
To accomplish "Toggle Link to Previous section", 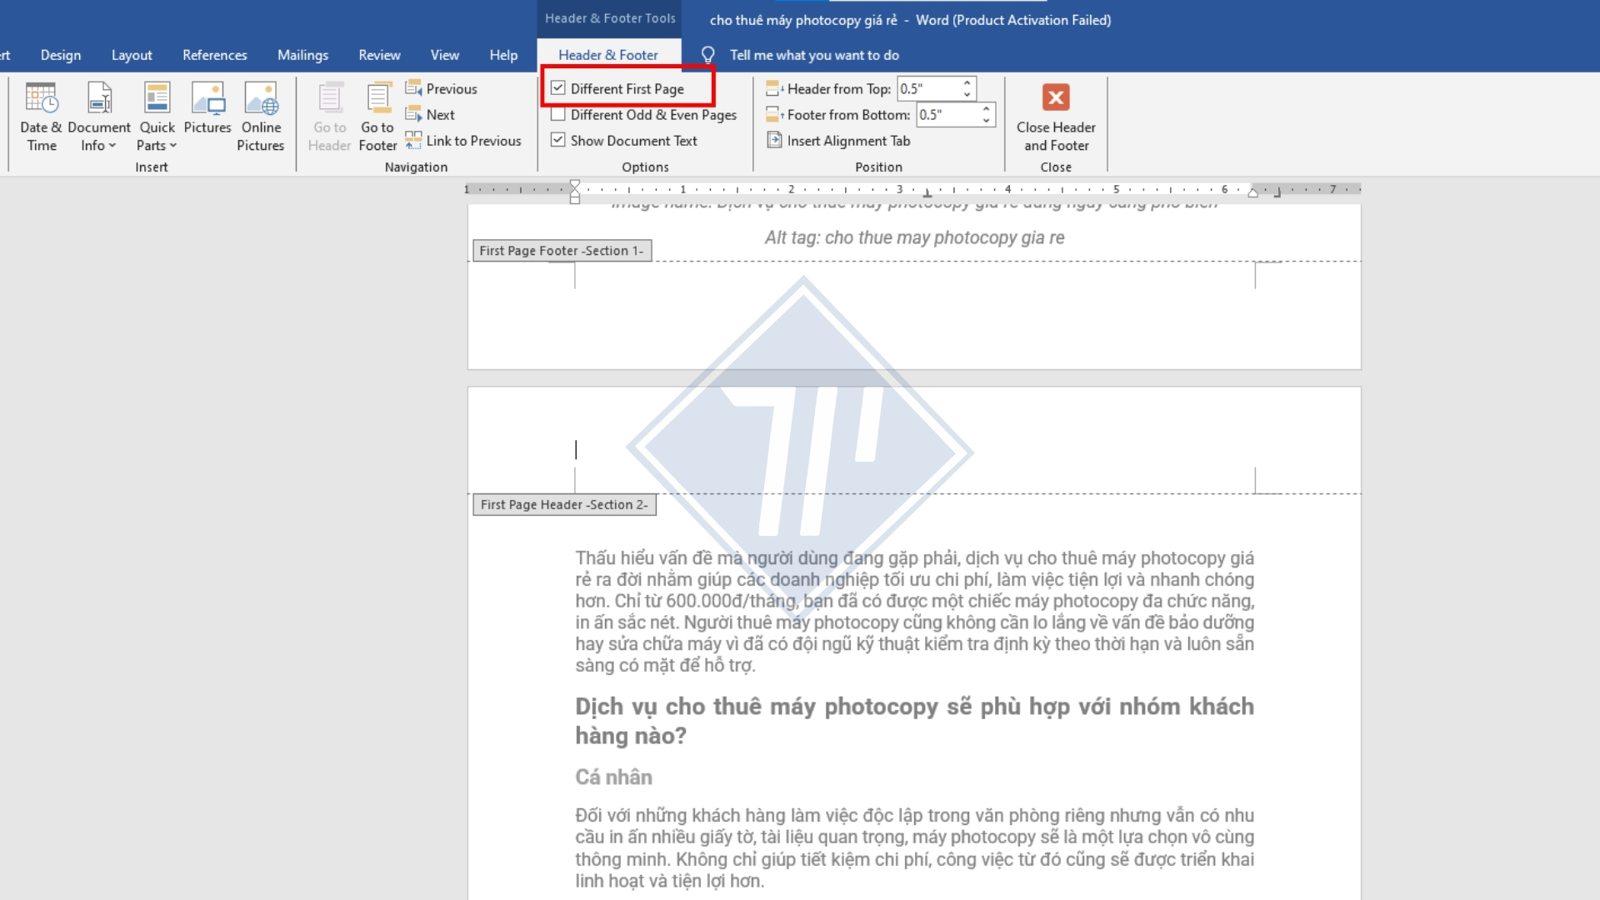I will pyautogui.click(x=464, y=140).
